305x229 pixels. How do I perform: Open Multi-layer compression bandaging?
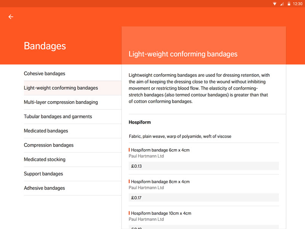pos(72,102)
